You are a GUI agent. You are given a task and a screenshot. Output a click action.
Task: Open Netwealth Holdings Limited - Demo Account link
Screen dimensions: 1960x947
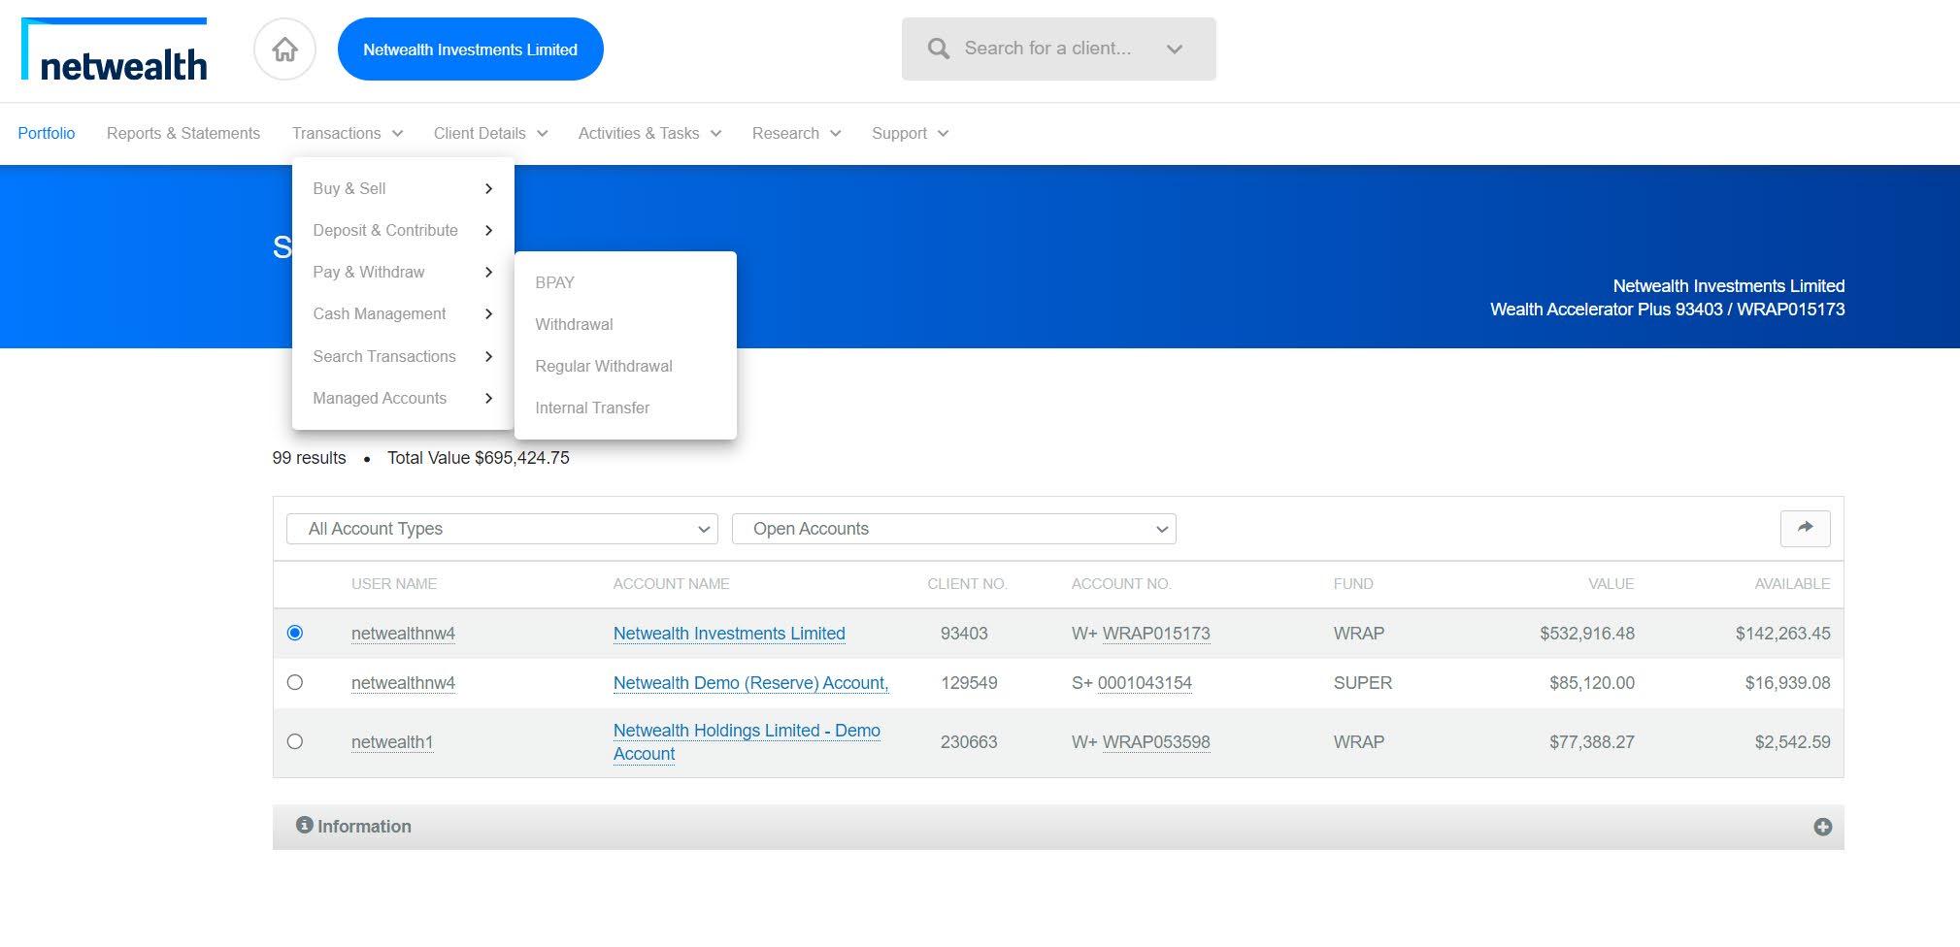point(747,742)
